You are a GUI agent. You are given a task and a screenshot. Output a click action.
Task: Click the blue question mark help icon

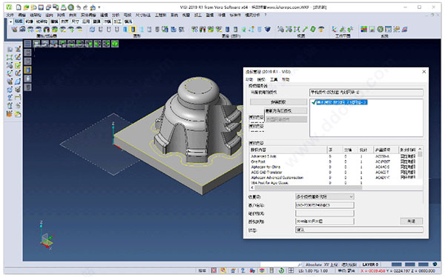(243, 270)
